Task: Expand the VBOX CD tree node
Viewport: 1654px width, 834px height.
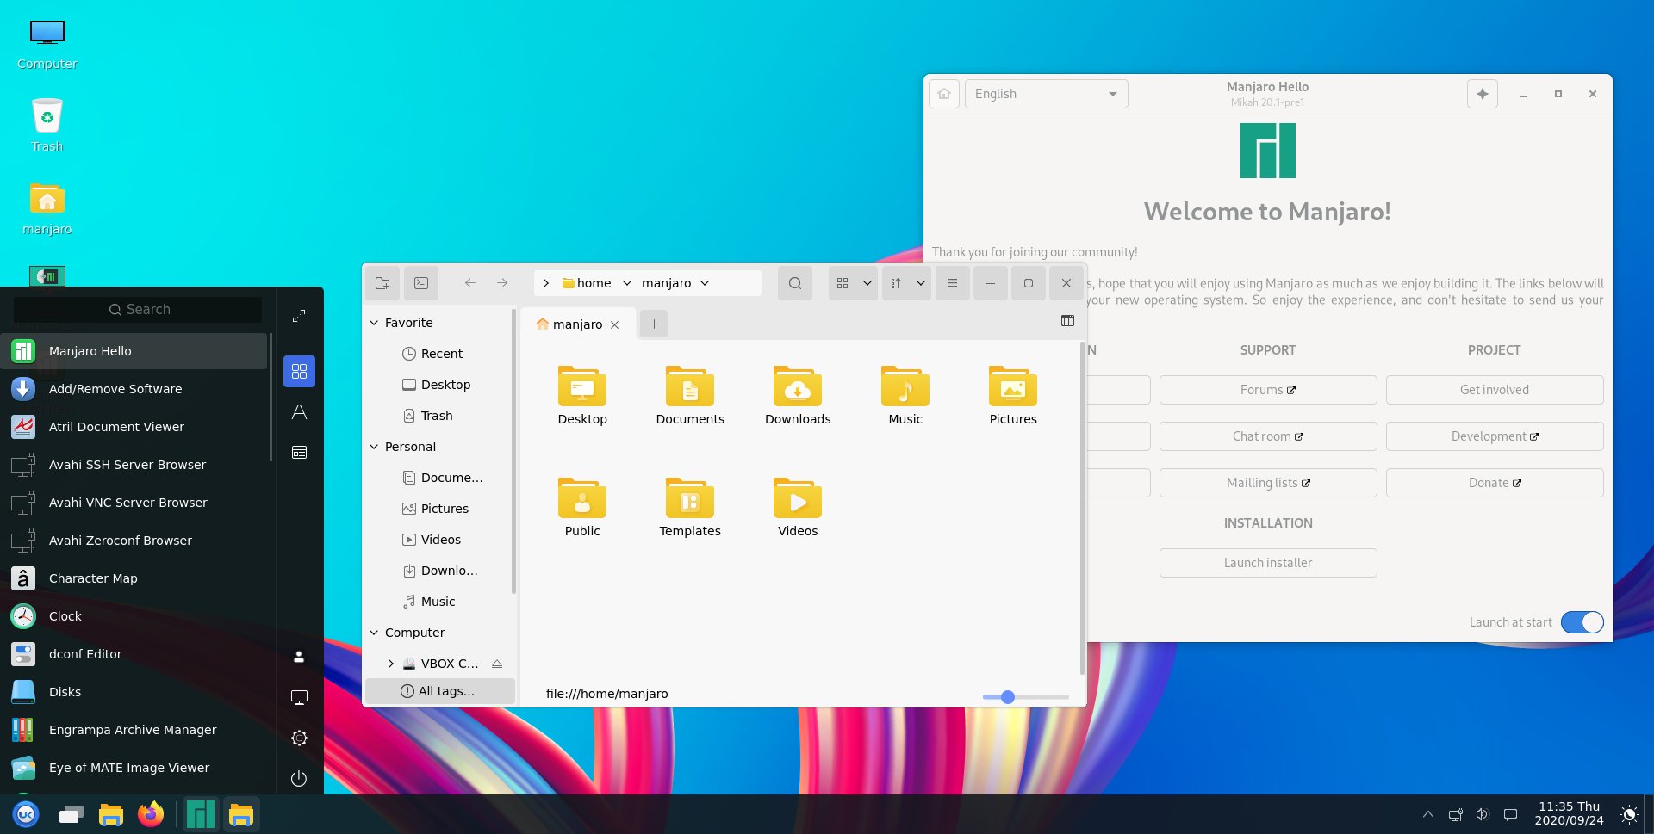Action: 391,664
